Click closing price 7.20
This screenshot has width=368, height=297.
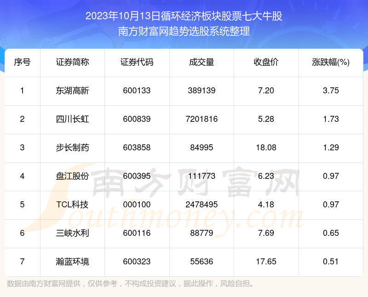[266, 91]
